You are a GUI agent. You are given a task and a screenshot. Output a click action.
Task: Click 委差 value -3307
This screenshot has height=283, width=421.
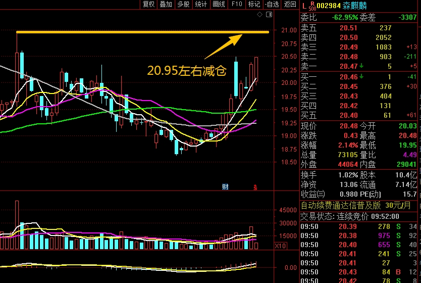(x=407, y=18)
